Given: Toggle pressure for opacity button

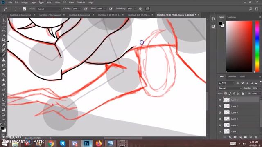Looking at the screenshot, I should pos(86,9).
